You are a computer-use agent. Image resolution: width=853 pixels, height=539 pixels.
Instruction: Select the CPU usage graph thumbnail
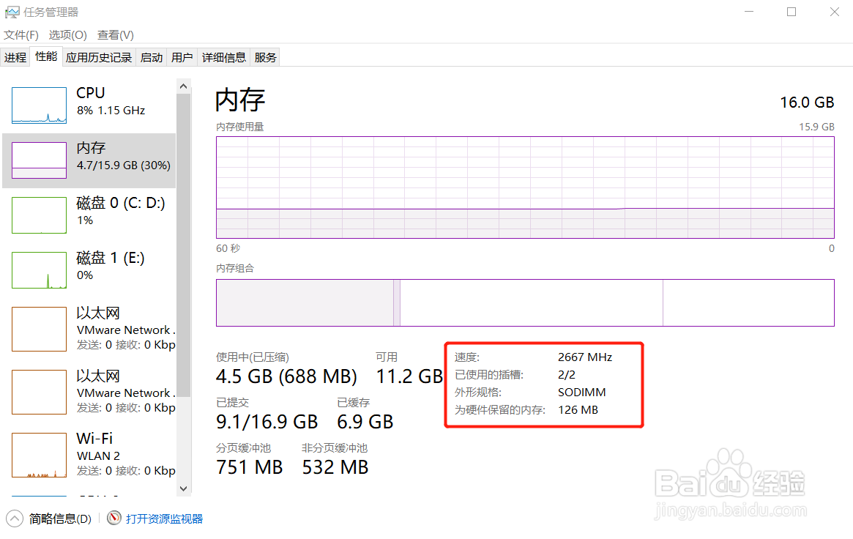point(39,105)
